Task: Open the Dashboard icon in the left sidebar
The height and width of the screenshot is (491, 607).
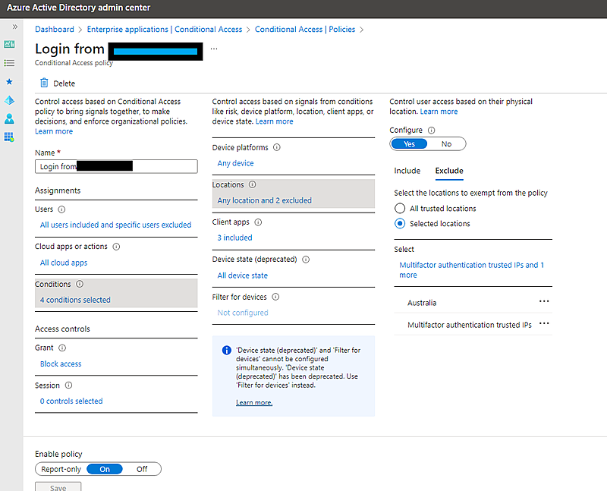Action: point(9,44)
